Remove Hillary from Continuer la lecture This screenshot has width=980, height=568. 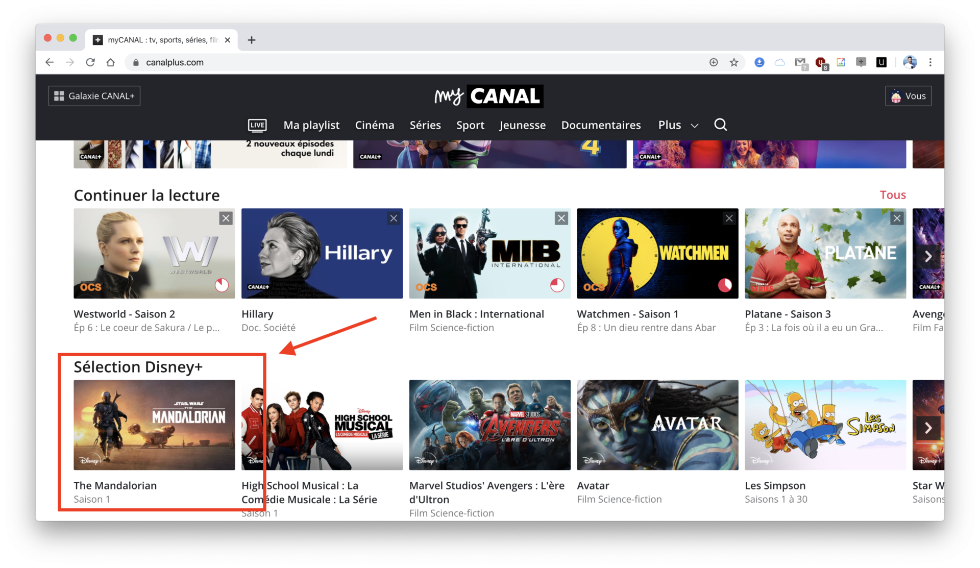click(x=394, y=218)
